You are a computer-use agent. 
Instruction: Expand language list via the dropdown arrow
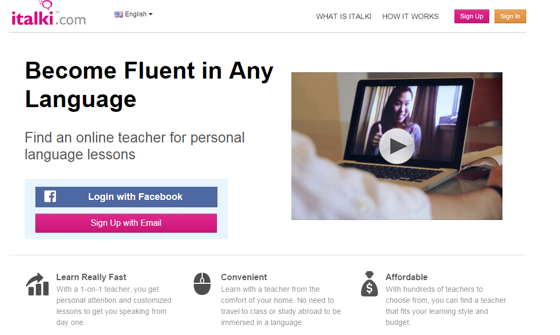point(151,14)
